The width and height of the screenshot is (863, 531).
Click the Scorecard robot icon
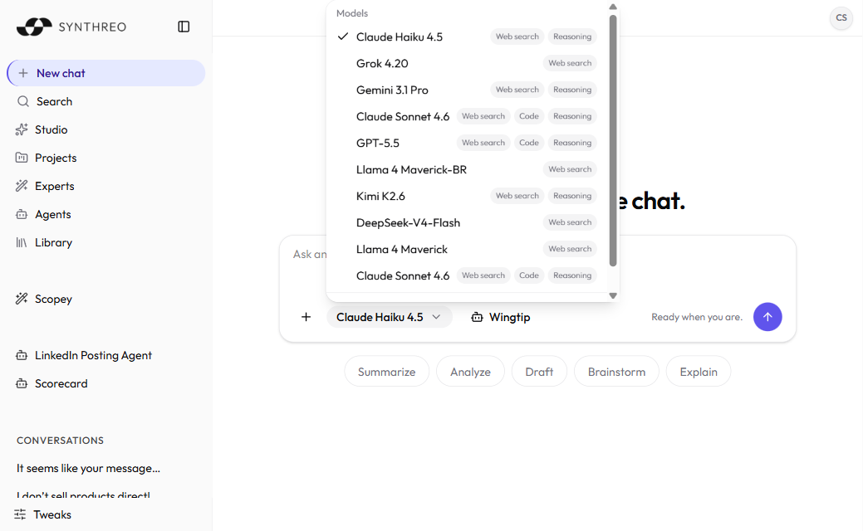(x=22, y=383)
